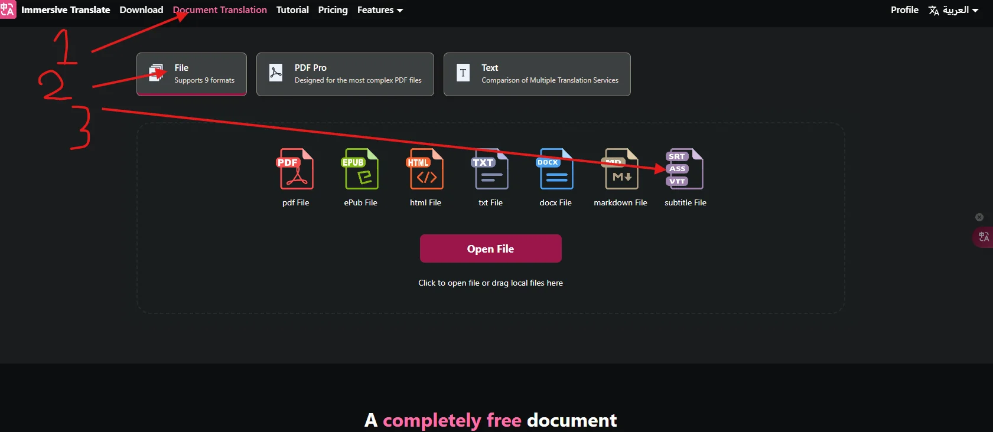Click the 'pdf File' label

[295, 202]
